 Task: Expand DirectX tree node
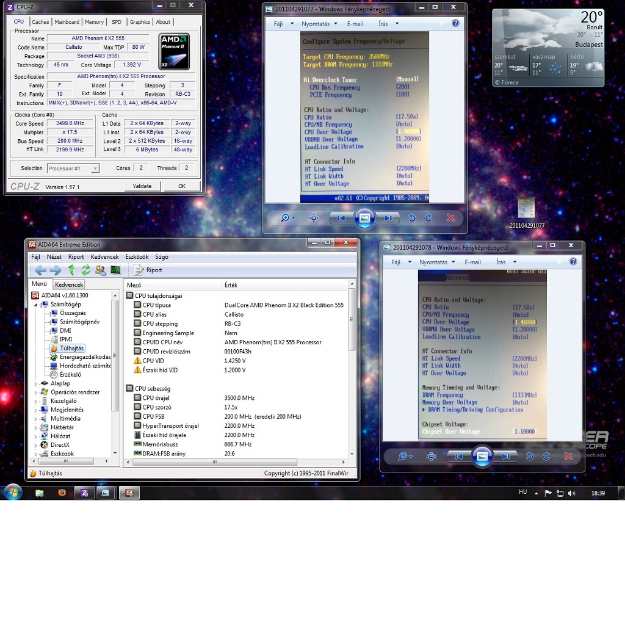(x=35, y=445)
